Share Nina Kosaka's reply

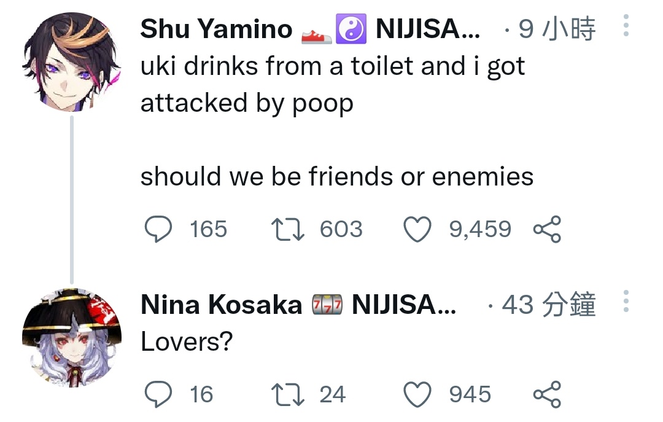(546, 394)
